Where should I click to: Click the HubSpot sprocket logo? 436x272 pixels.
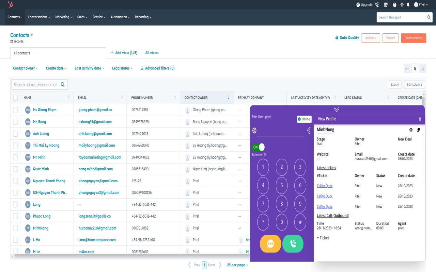click(x=11, y=4)
